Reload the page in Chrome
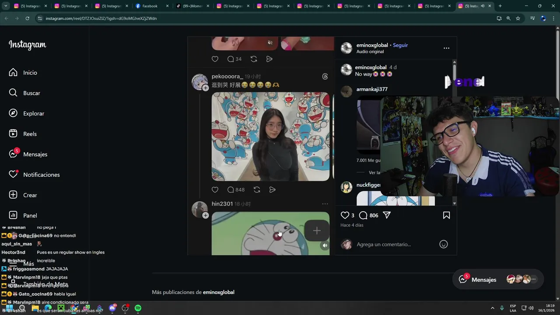Screen dimensions: 560x315 click(x=27, y=18)
